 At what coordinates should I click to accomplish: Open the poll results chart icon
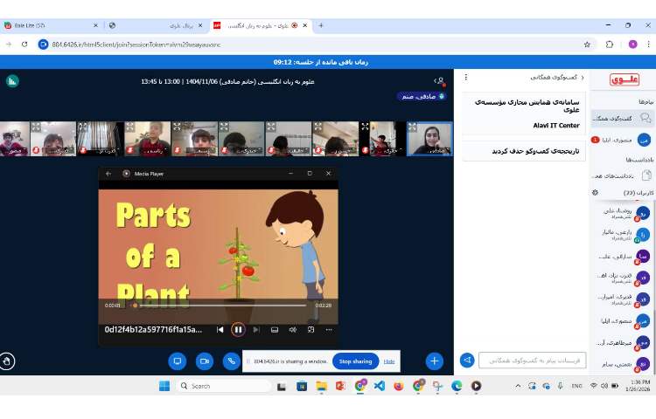click(x=12, y=80)
